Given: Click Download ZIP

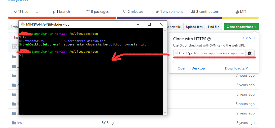Looking at the screenshot, I should click(x=236, y=68).
